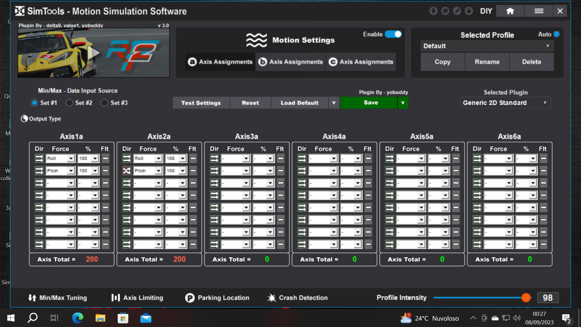Open File Explorer from taskbar

pyautogui.click(x=100, y=318)
